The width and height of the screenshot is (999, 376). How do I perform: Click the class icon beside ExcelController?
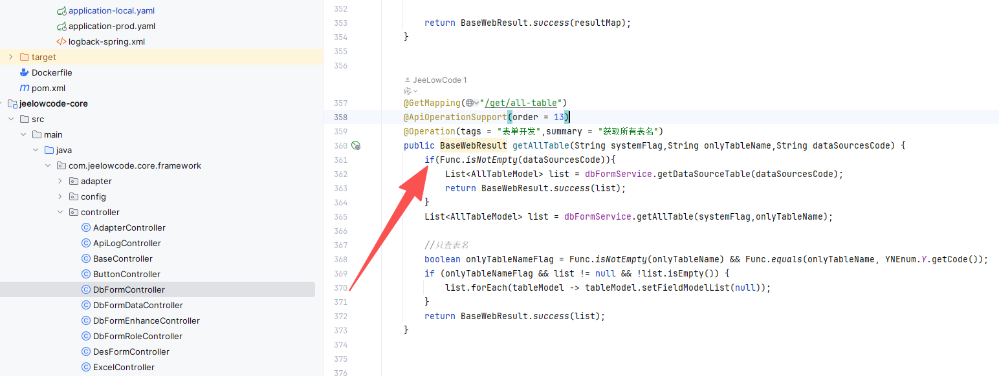click(86, 368)
